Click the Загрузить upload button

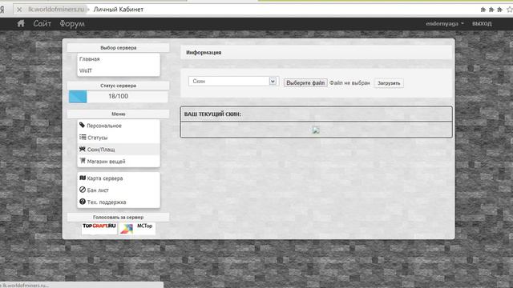click(x=389, y=83)
